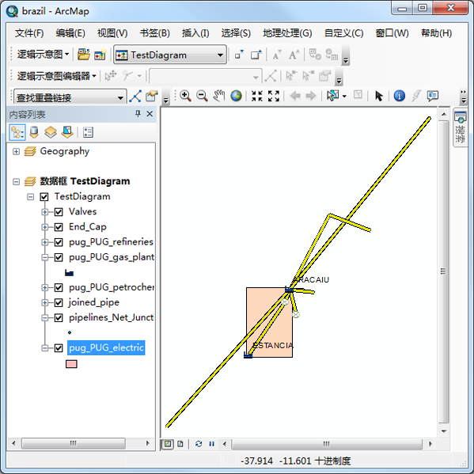Switch to Layout View button
474x474 pixels.
coord(180,444)
